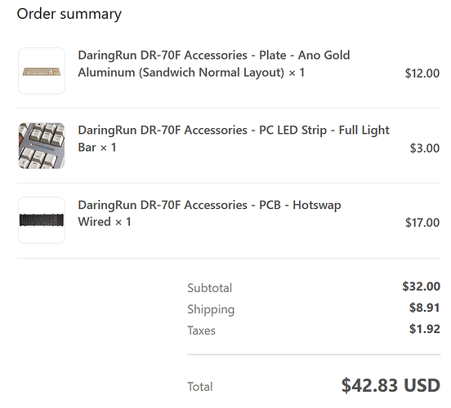Click the Ano Gold Aluminum plate thumbnail
This screenshot has width=451, height=408.
click(x=42, y=71)
